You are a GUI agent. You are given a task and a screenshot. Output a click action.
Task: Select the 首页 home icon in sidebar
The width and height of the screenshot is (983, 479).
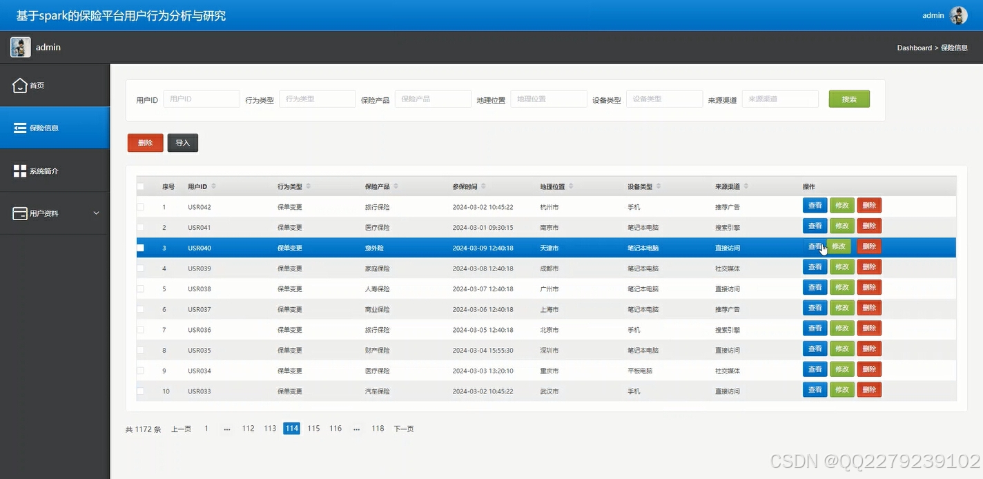[19, 84]
